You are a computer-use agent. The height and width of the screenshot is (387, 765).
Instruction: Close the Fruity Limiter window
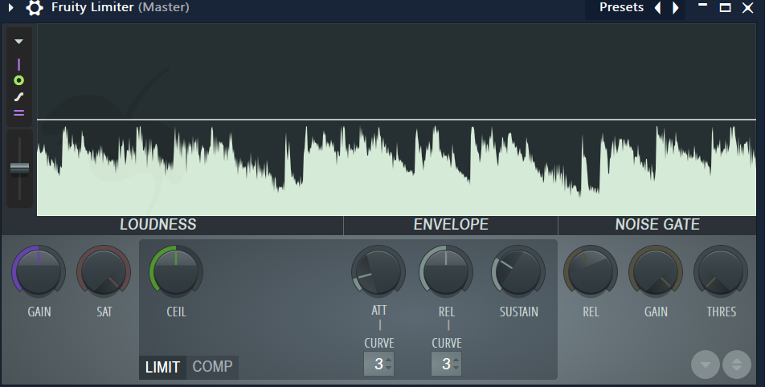tap(747, 7)
